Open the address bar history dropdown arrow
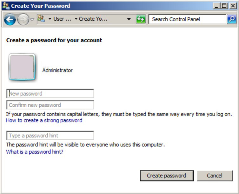 (129, 19)
